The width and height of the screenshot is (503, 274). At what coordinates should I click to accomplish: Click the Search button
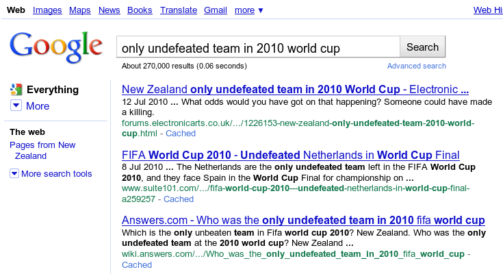click(422, 47)
